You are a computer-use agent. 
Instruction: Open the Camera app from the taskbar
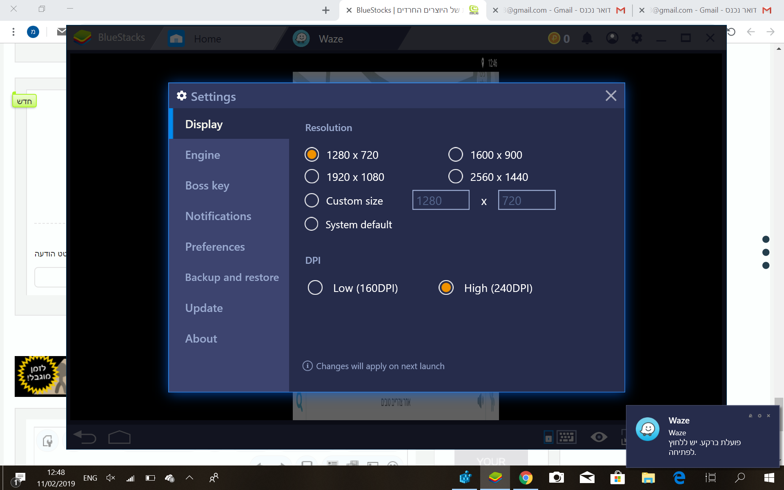pos(556,478)
